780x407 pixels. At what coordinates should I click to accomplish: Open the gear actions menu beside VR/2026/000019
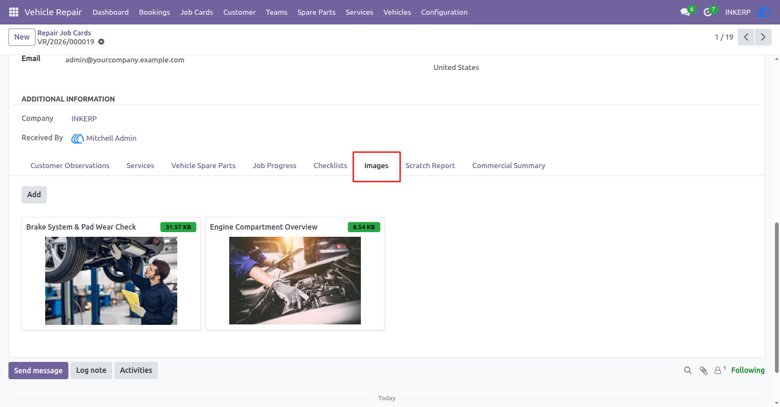101,42
